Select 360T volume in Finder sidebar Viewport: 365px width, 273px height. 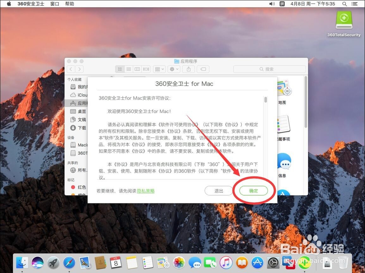[x=77, y=153]
